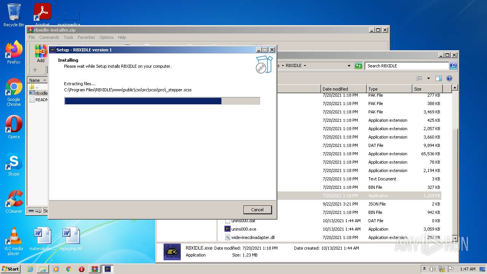487x274 pixels.
Task: Click the Add icon in WinRAR toolbar
Action: tap(41, 54)
